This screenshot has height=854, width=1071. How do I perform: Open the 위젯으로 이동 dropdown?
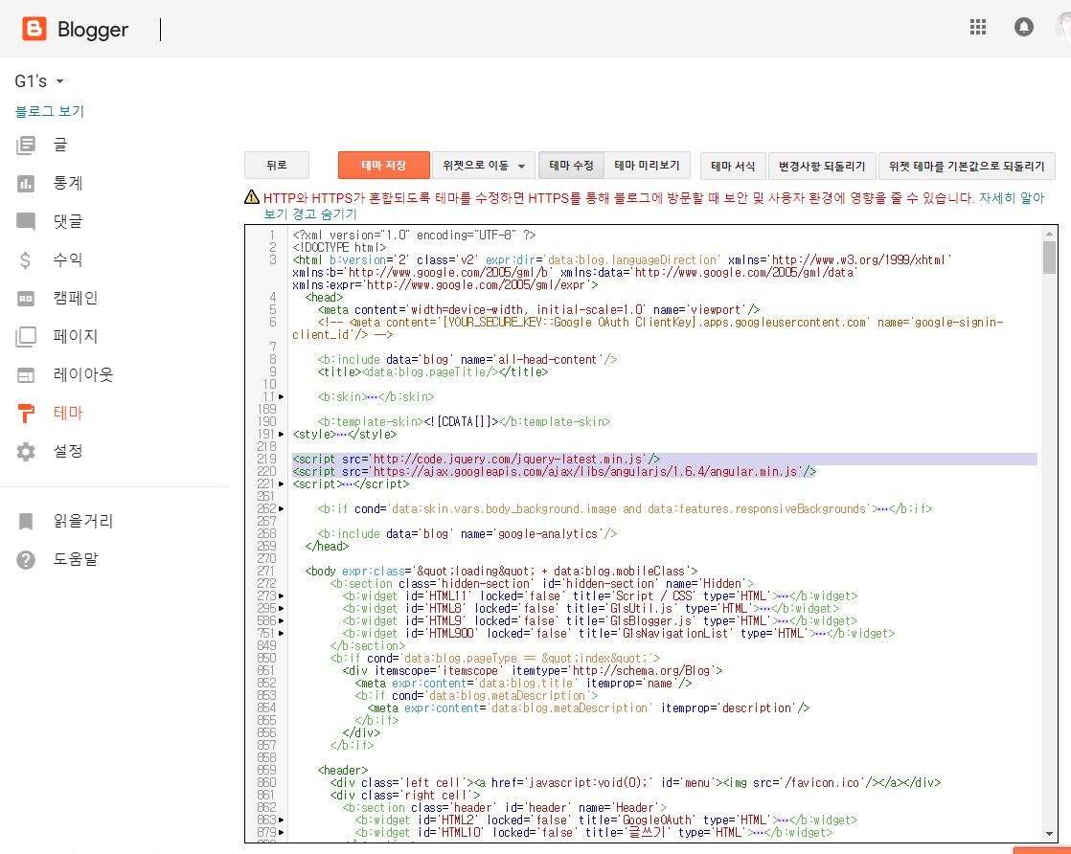click(484, 166)
